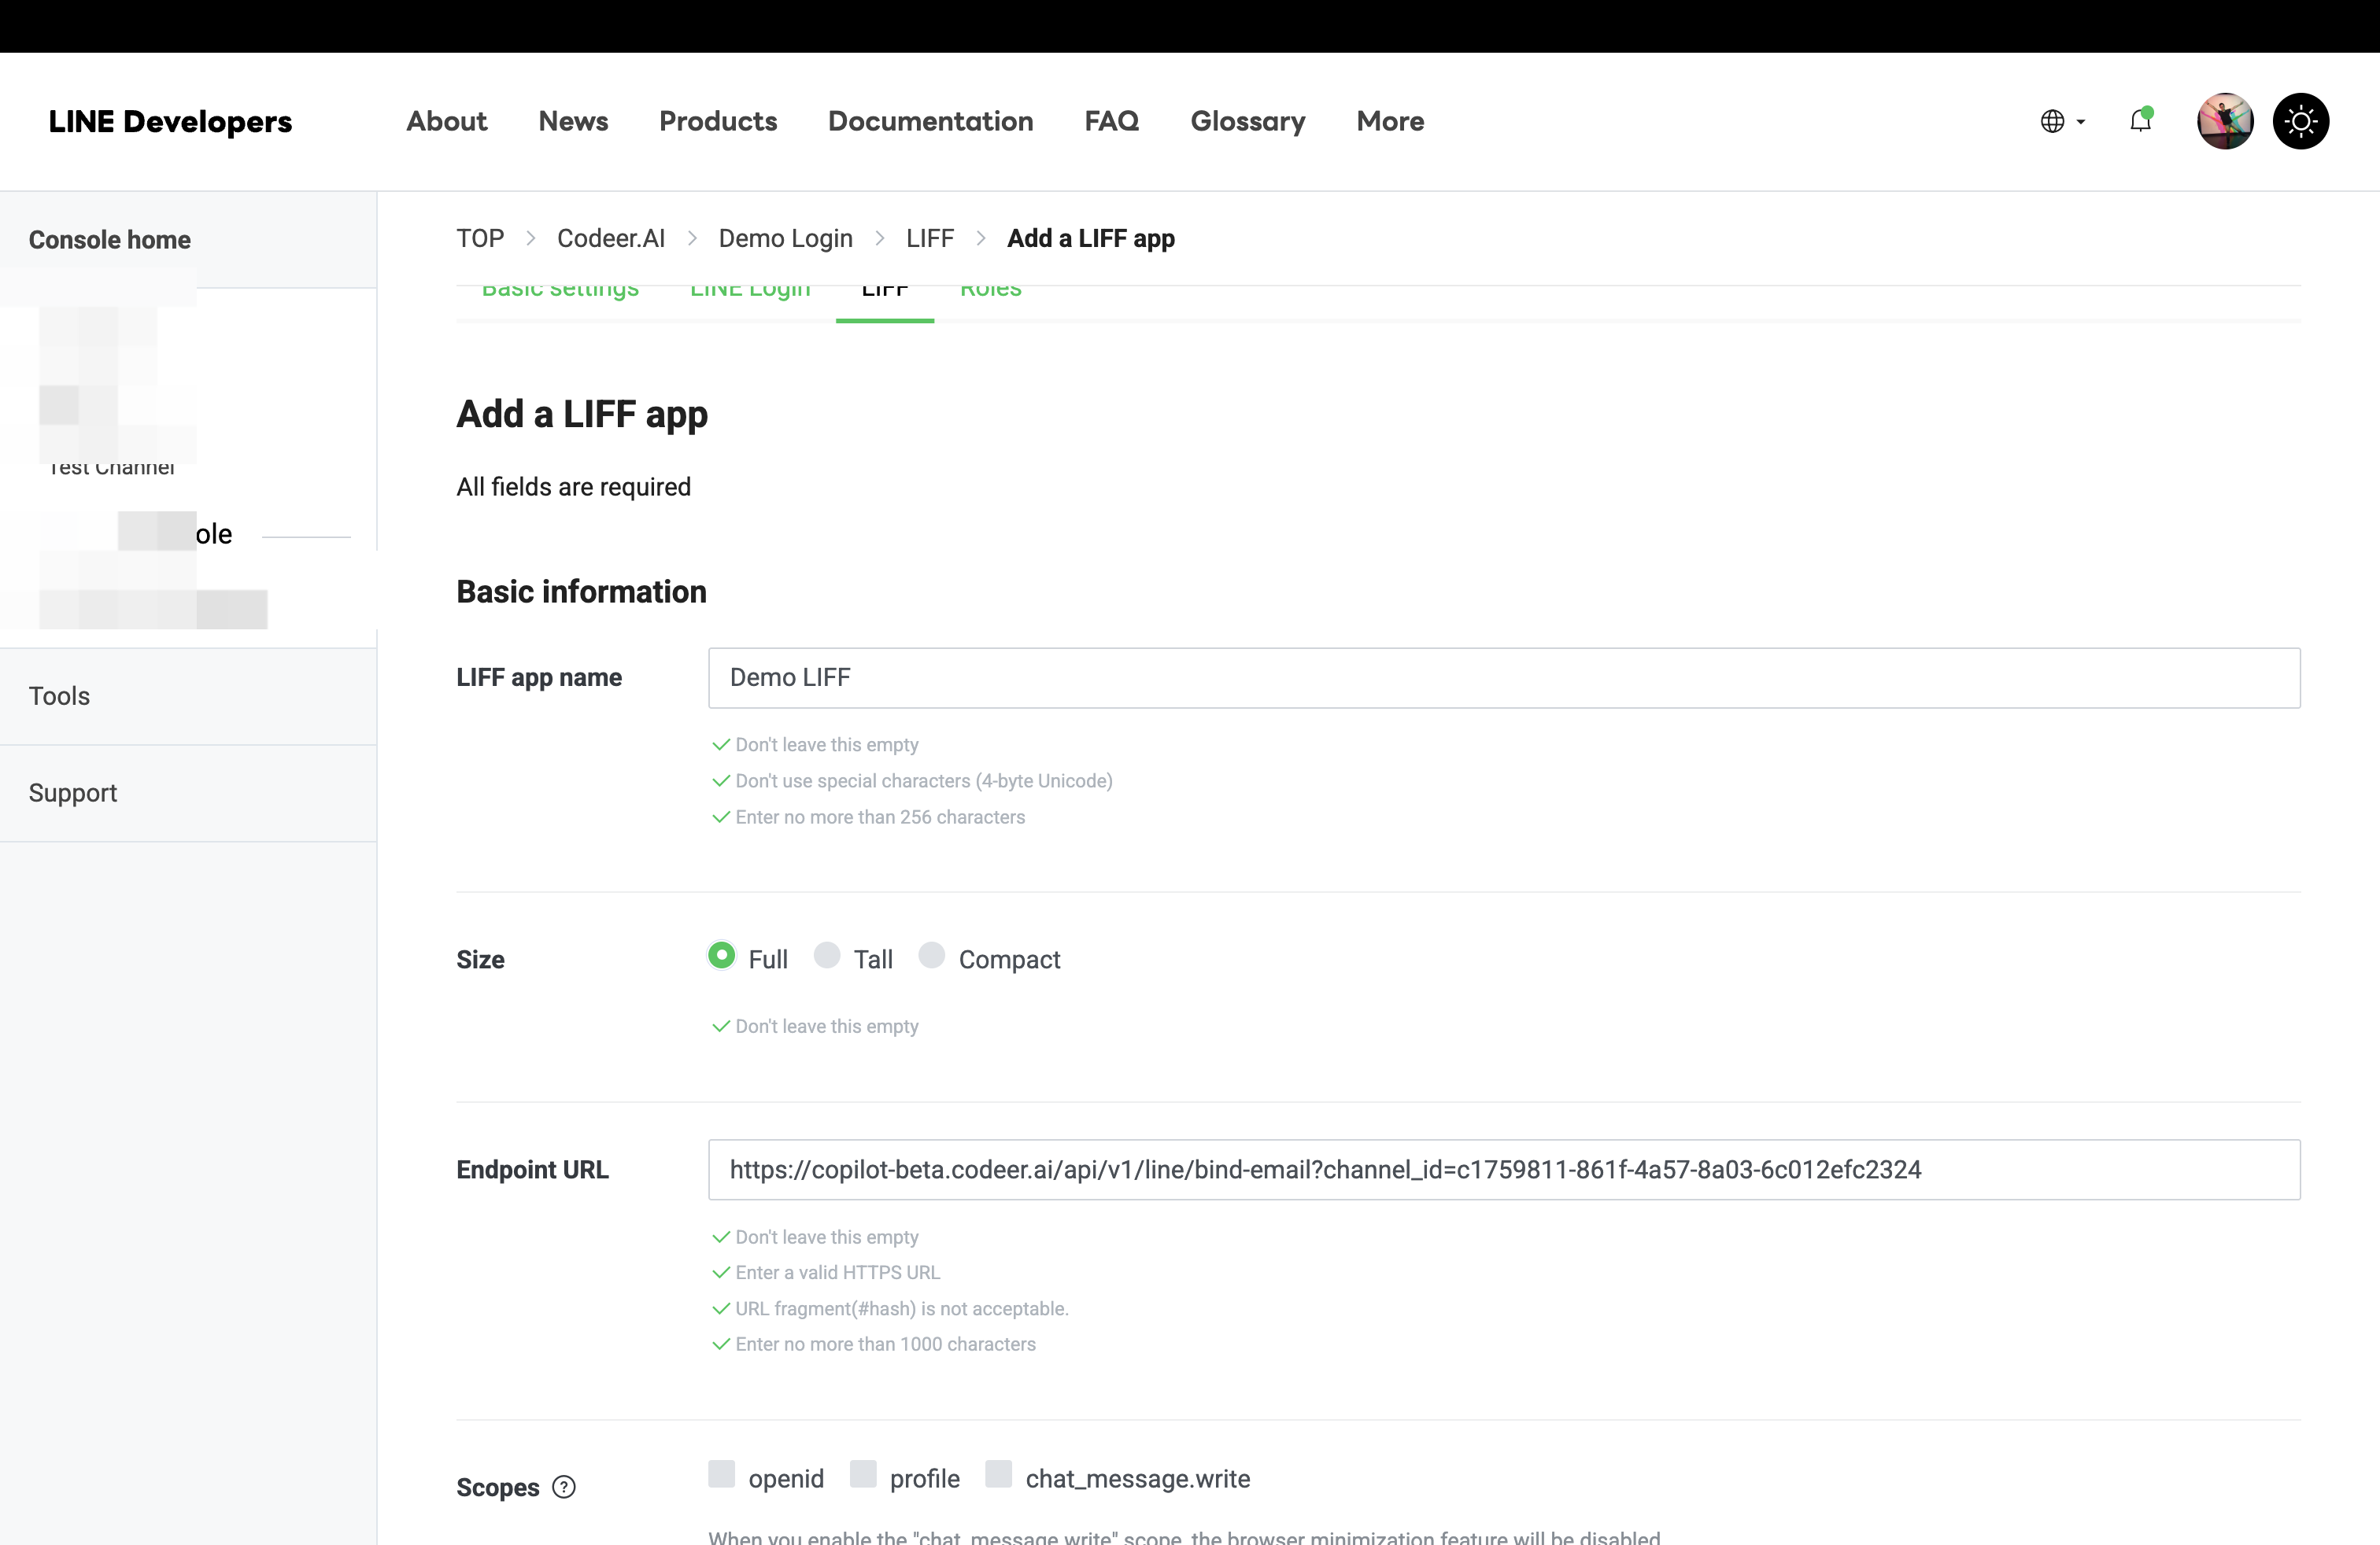Click the Endpoint URL input field
This screenshot has width=2380, height=1545.
[x=1500, y=1169]
